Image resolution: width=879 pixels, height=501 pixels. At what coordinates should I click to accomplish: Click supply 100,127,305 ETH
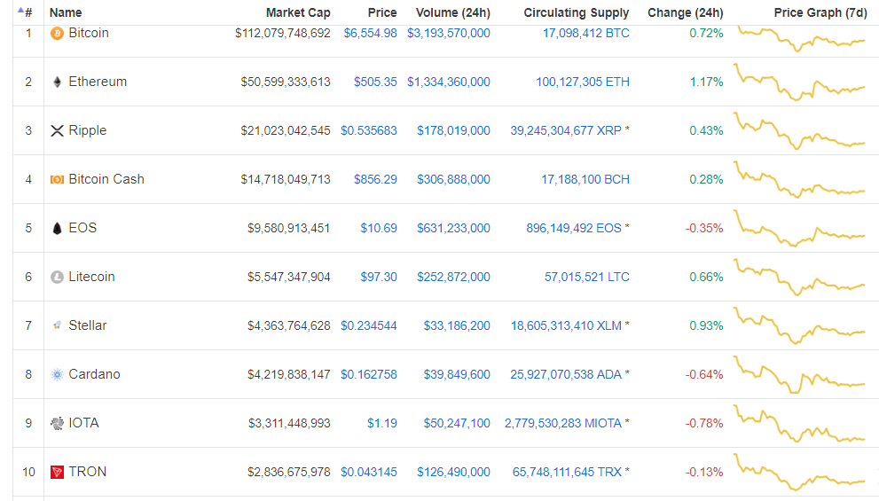(x=583, y=82)
